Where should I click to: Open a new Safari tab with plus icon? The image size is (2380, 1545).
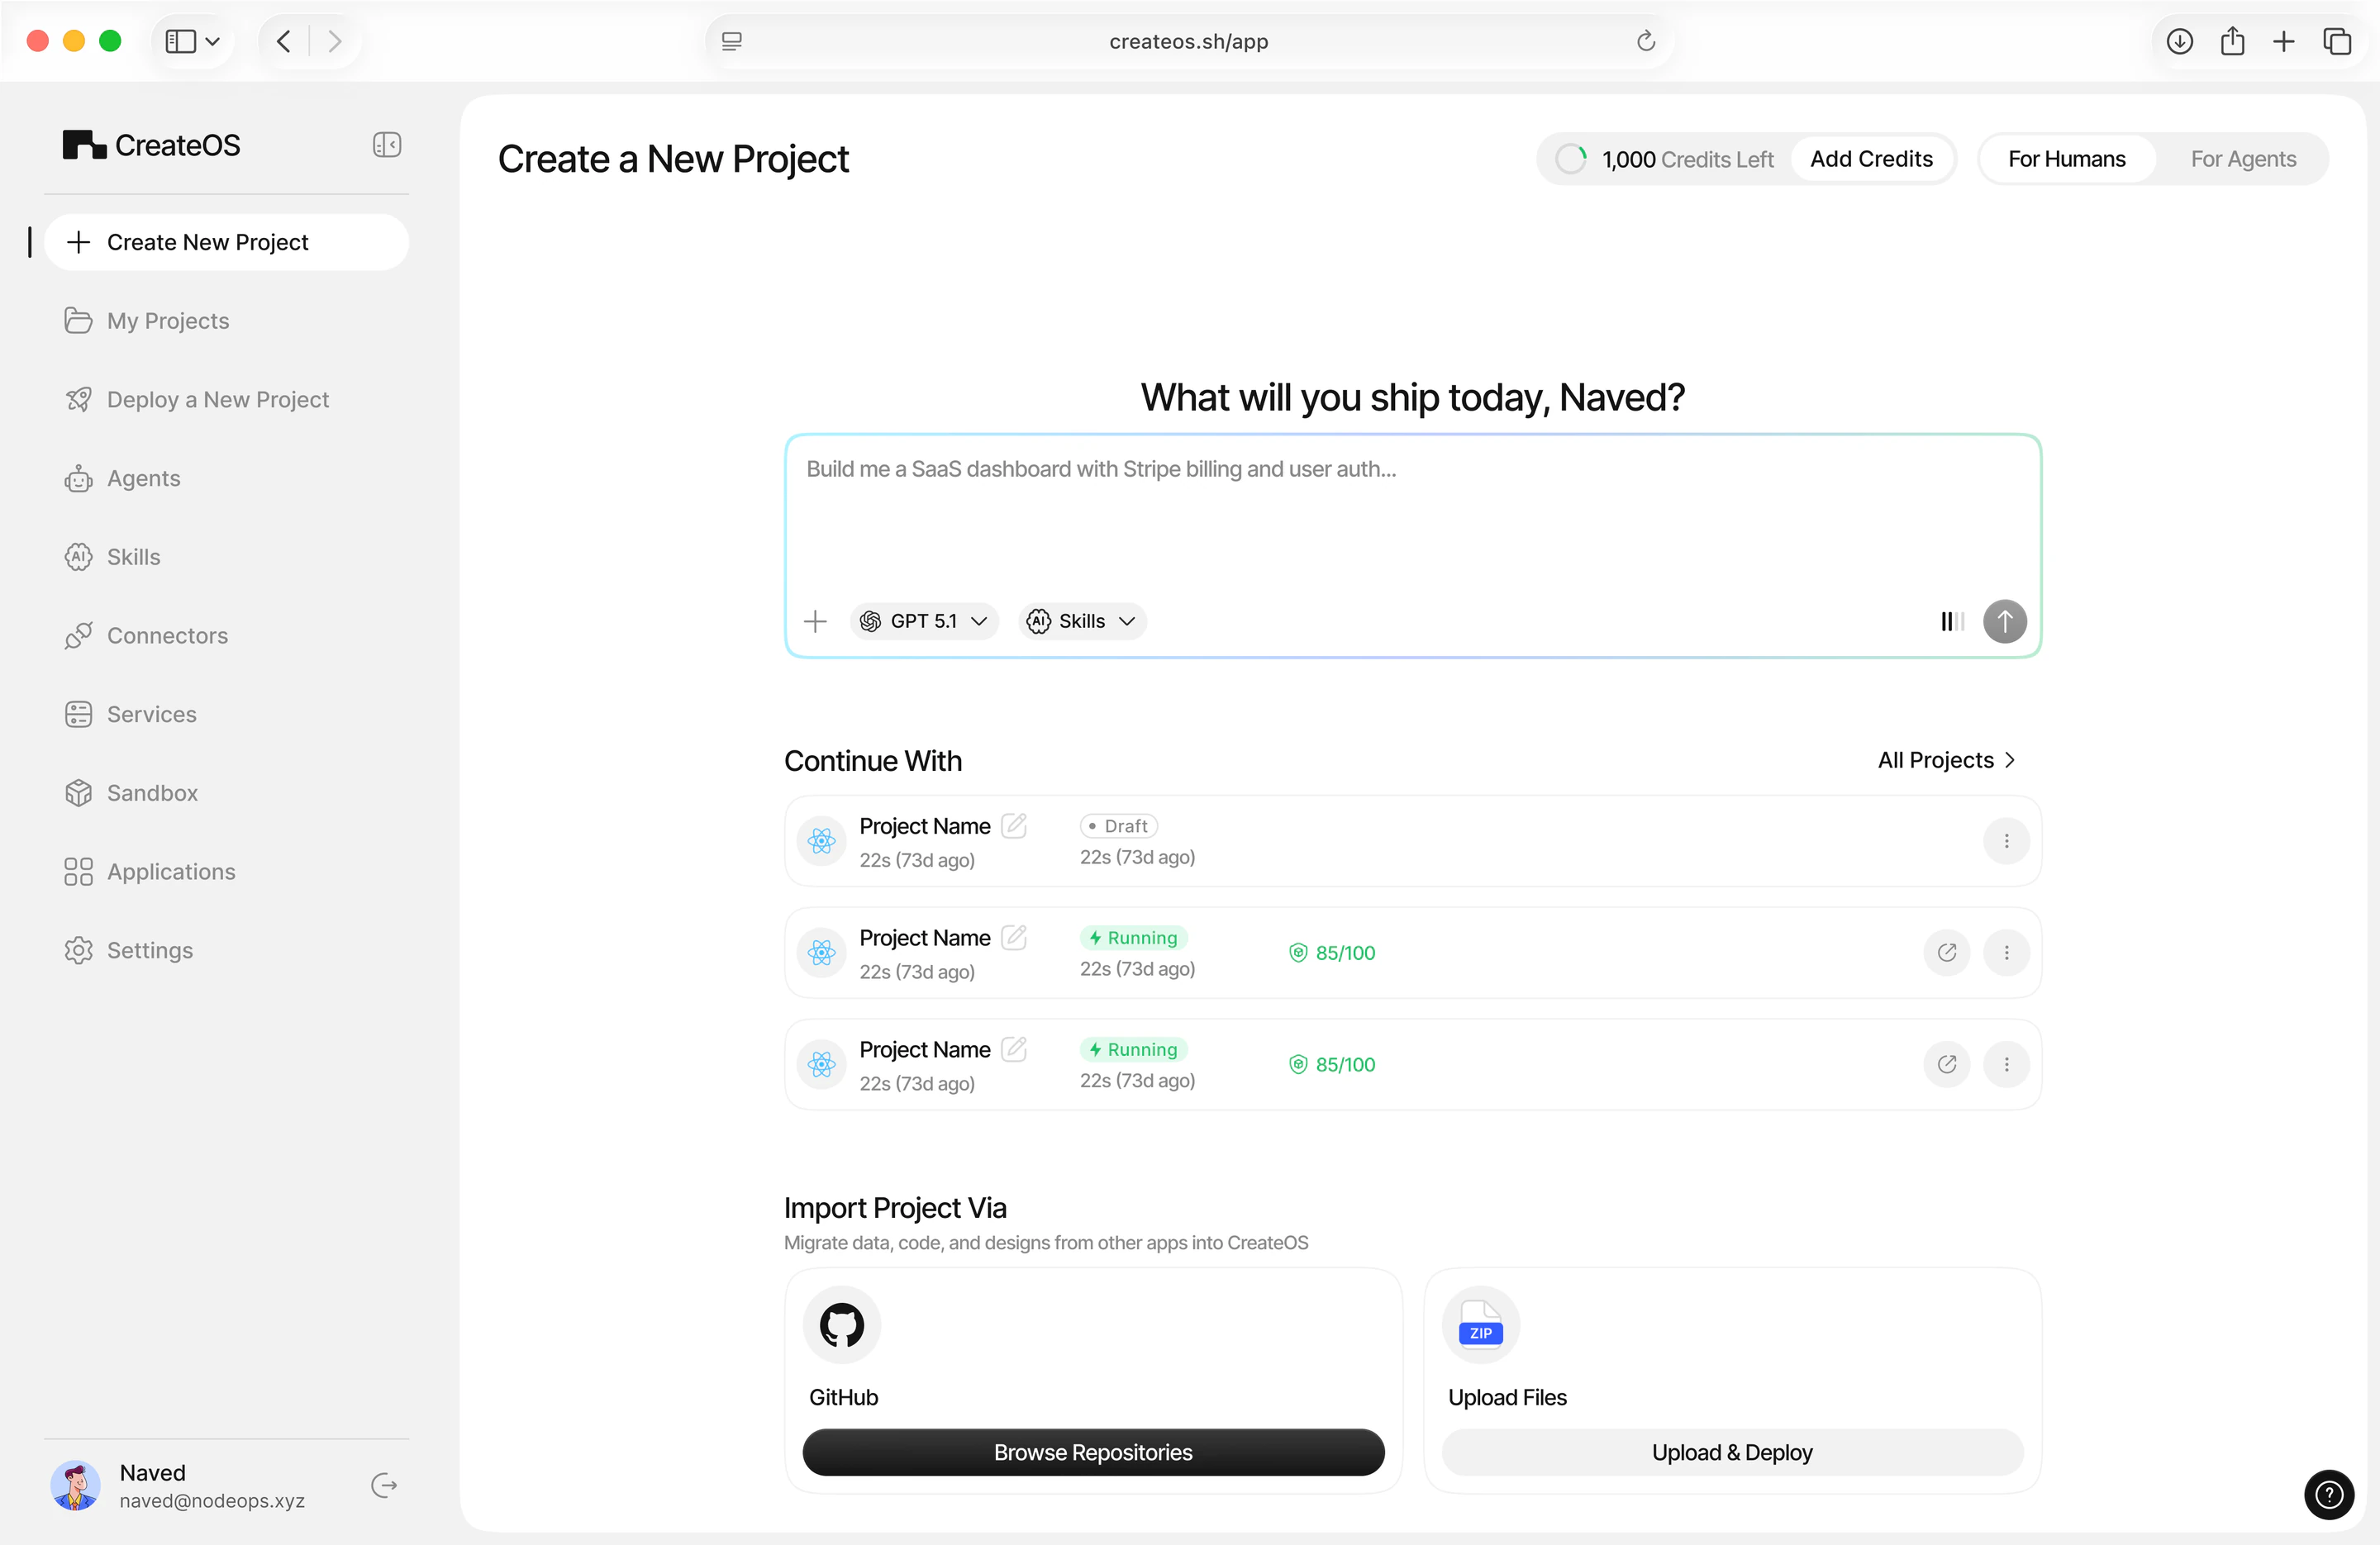coord(2283,41)
